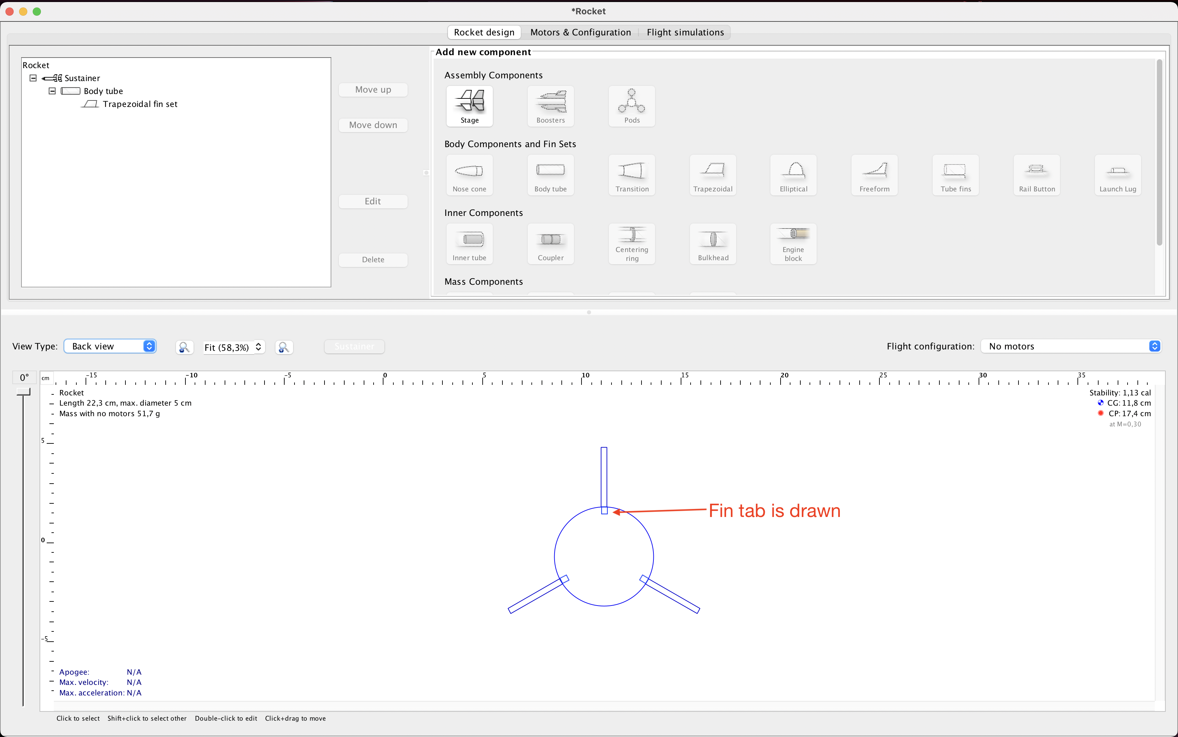Click the red CP marker icon

pyautogui.click(x=1100, y=413)
